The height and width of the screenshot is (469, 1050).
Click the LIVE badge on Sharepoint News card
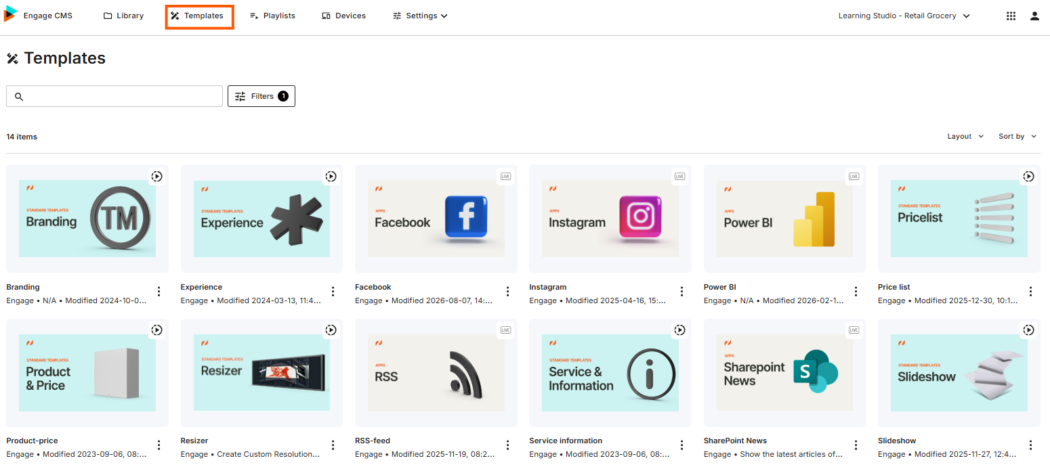(854, 330)
